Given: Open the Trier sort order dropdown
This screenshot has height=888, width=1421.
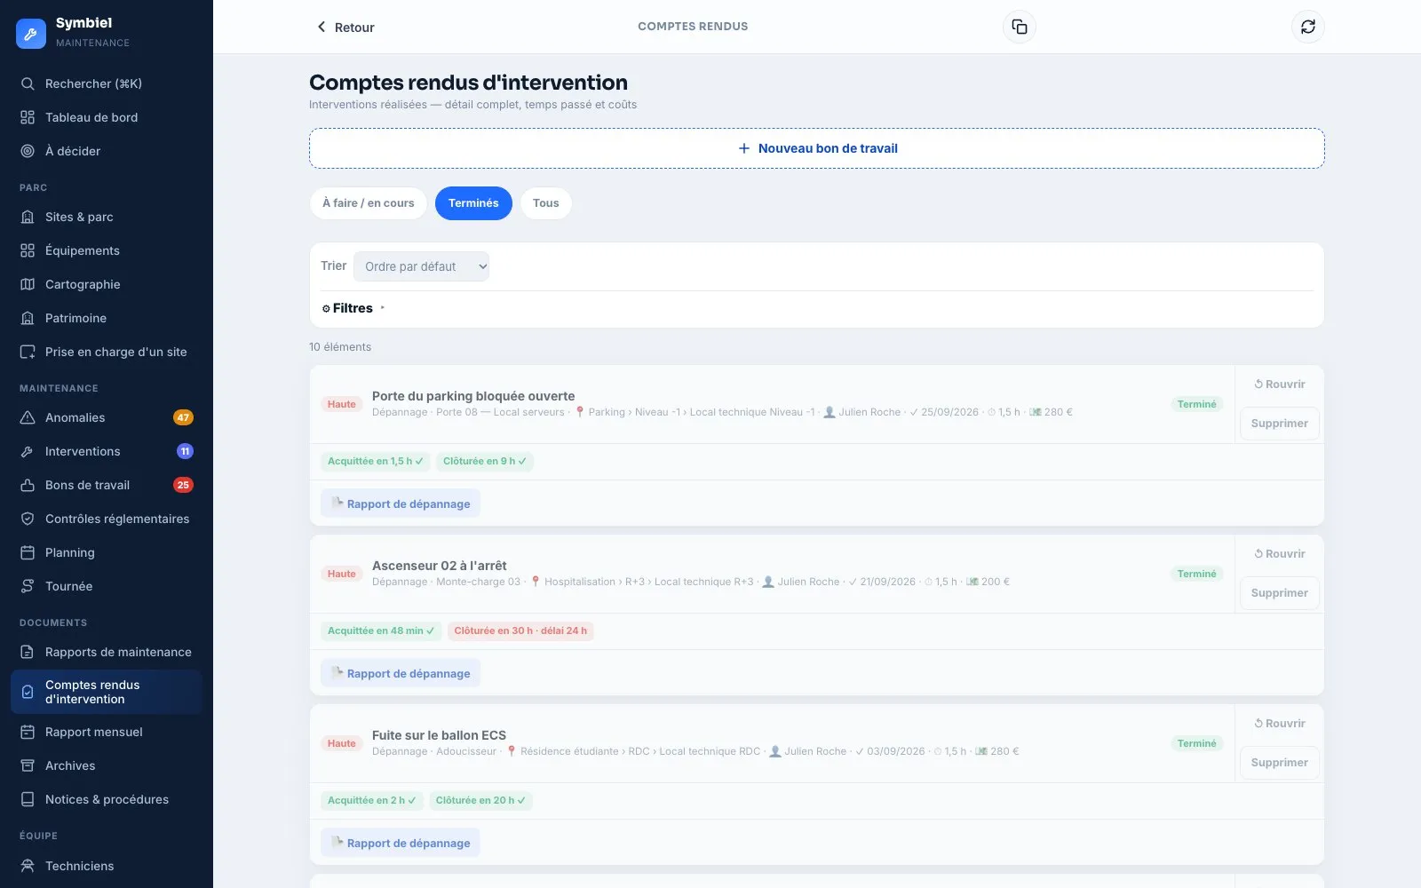Looking at the screenshot, I should pyautogui.click(x=421, y=266).
